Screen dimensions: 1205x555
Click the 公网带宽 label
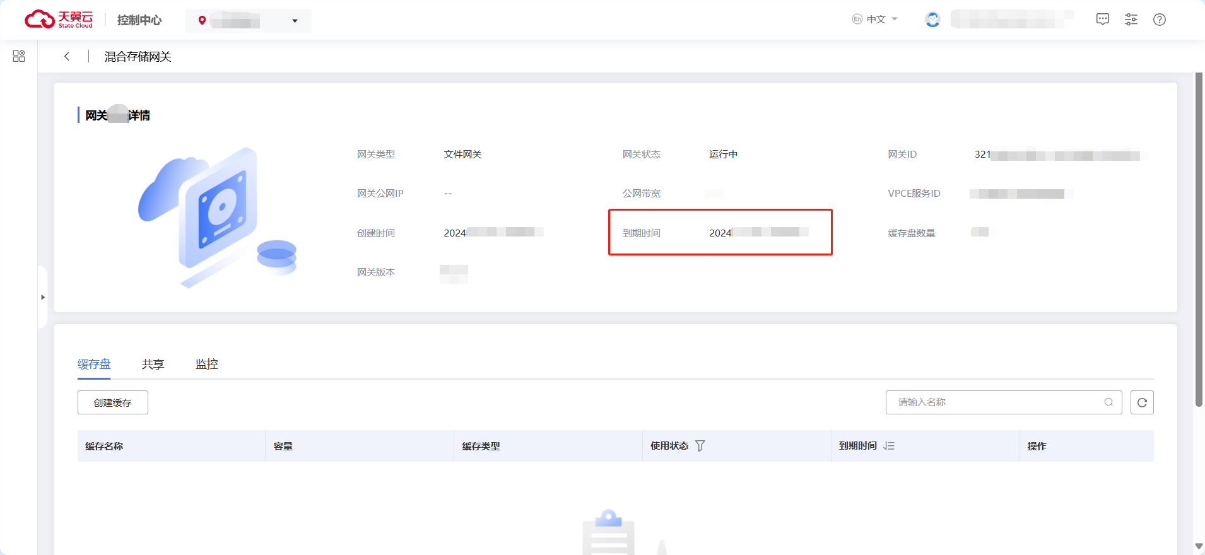click(x=642, y=194)
